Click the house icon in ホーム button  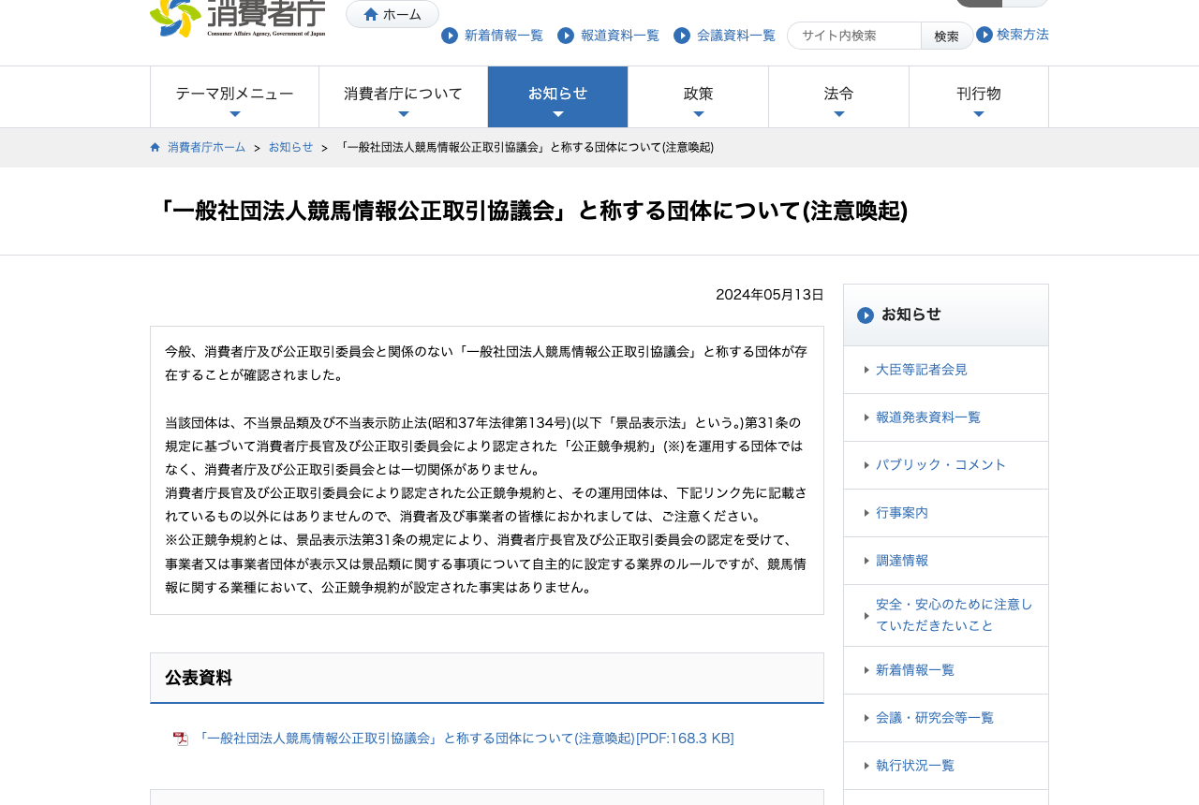tap(371, 14)
